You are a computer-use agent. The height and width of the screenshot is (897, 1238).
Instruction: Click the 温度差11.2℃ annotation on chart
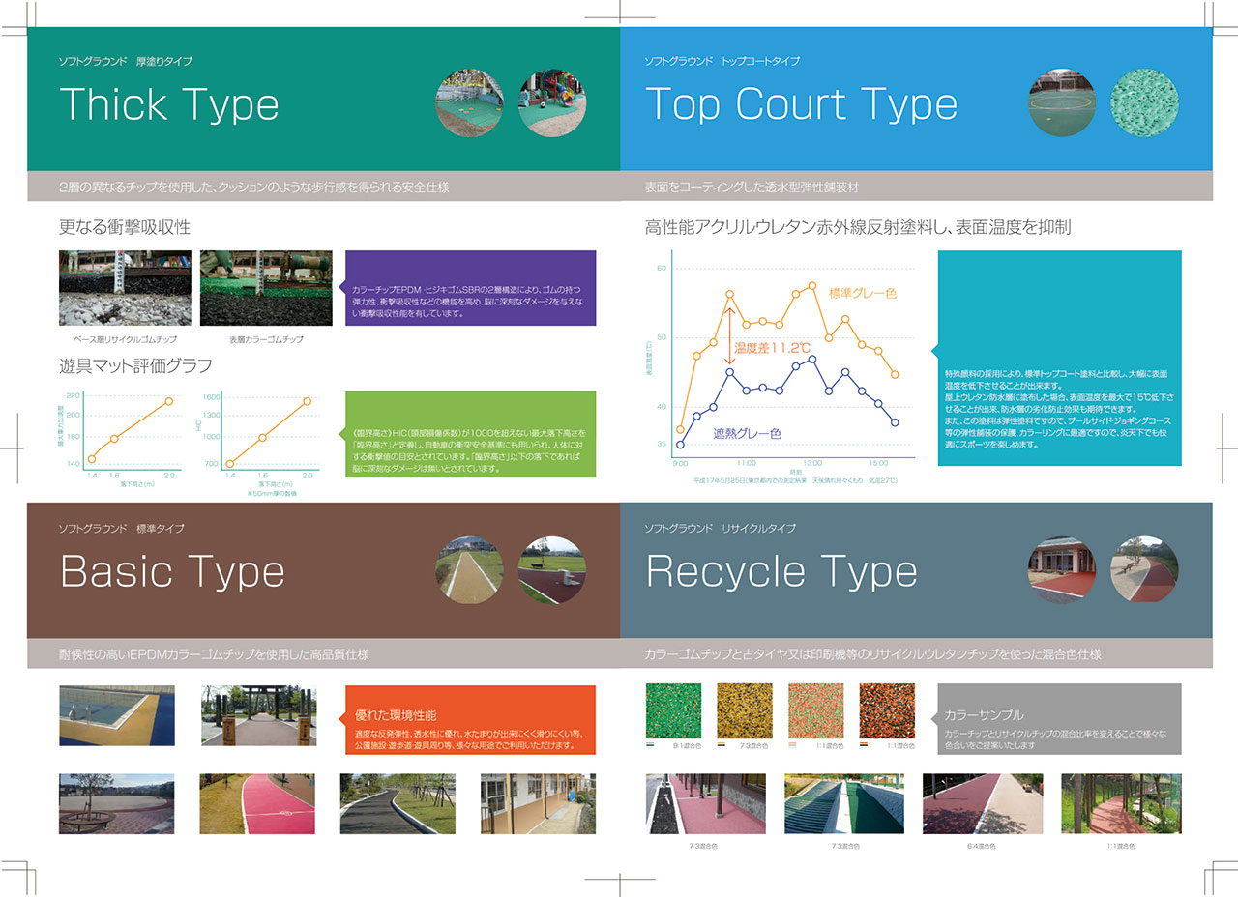coord(771,347)
